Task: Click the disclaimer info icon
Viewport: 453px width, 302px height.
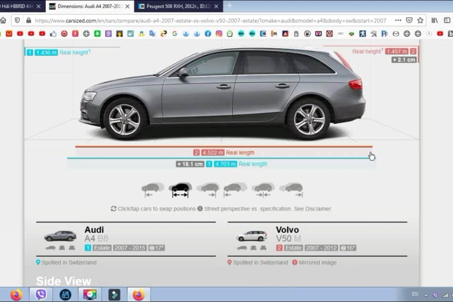Action: [200, 208]
